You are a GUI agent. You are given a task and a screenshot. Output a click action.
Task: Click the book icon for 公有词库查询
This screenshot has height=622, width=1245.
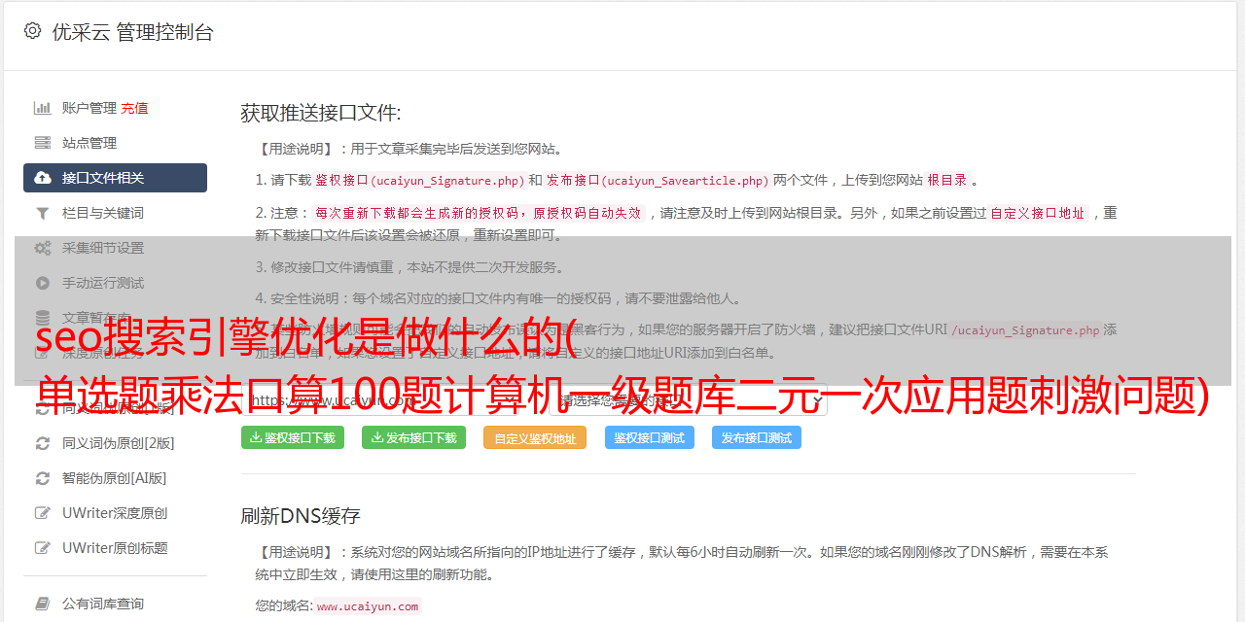43,604
